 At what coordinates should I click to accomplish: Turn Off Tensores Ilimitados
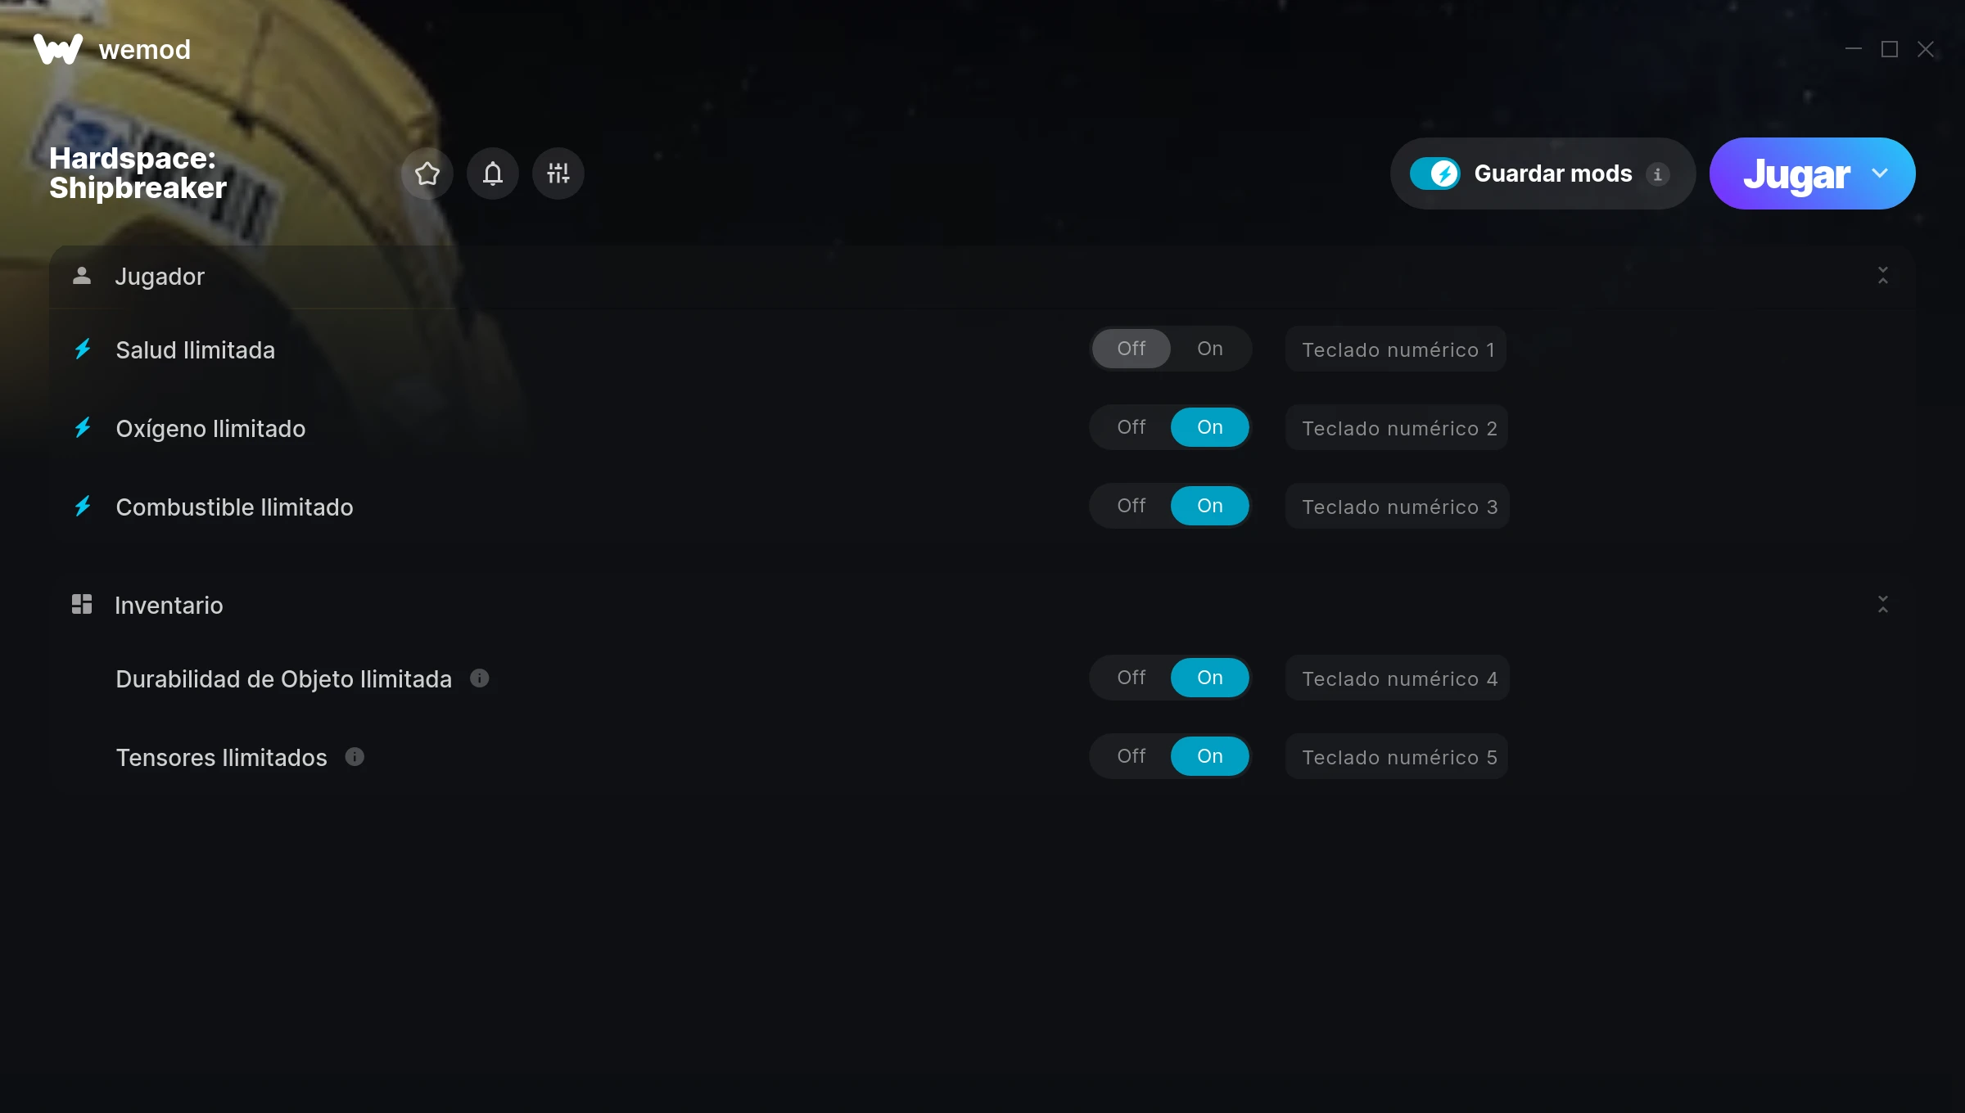[x=1132, y=756]
